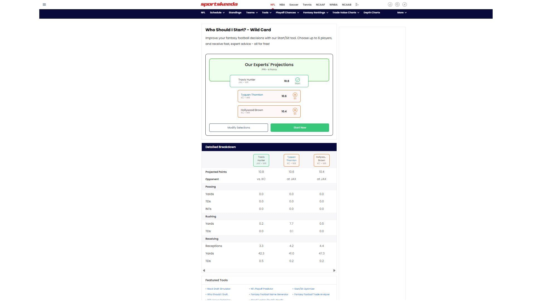The height and width of the screenshot is (301, 535).
Task: Expand Trade Value Charts dropdown
Action: [x=346, y=13]
